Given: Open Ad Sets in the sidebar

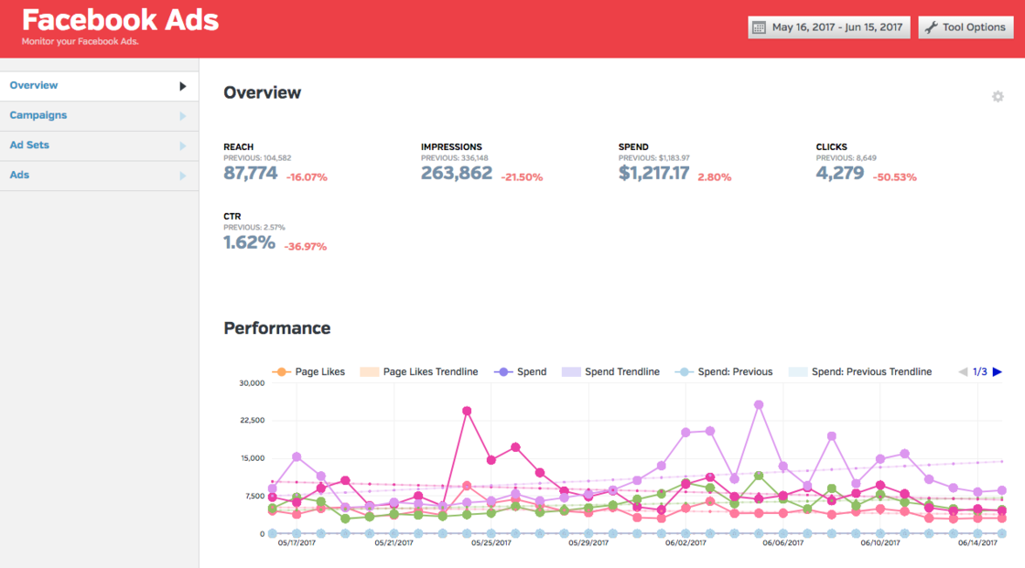Looking at the screenshot, I should coord(100,145).
